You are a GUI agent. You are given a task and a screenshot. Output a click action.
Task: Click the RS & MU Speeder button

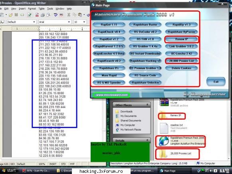(x=109, y=83)
